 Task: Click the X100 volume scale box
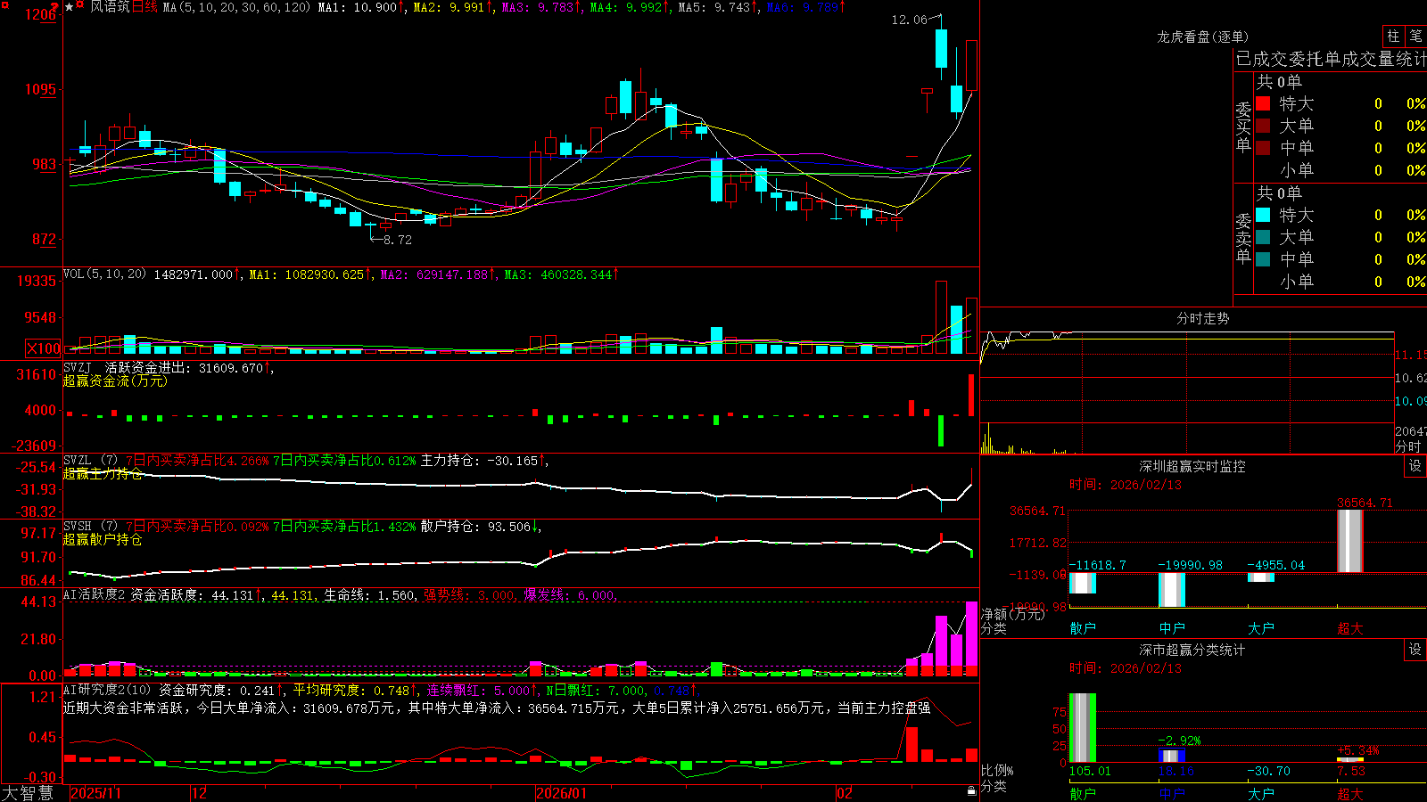coord(44,348)
